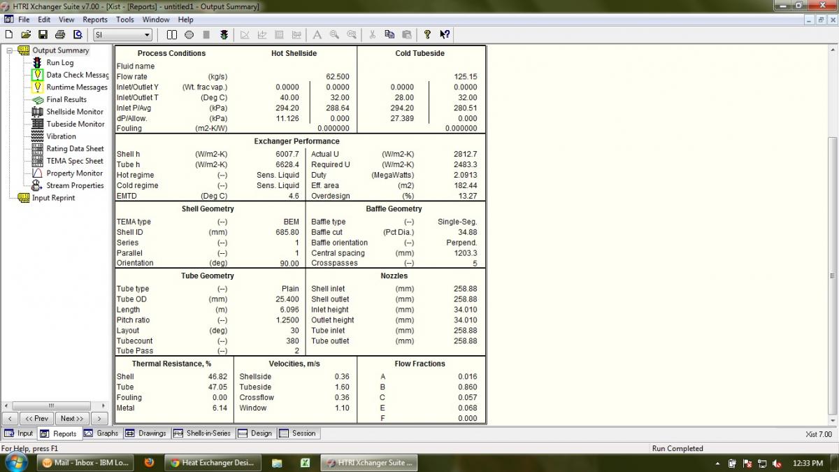Click the taskbar clock showing 12:33 PM

808,463
